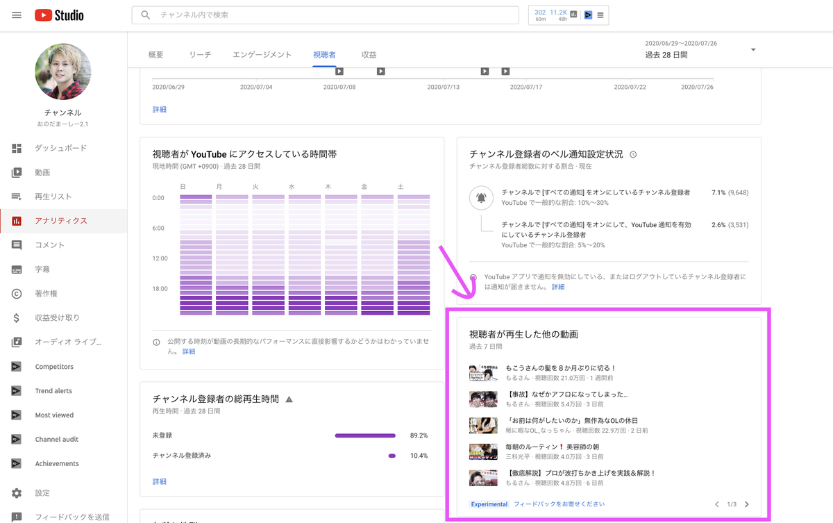The height and width of the screenshot is (523, 833).
Task: Click the 未登録 watch time bar
Action: pos(365,435)
